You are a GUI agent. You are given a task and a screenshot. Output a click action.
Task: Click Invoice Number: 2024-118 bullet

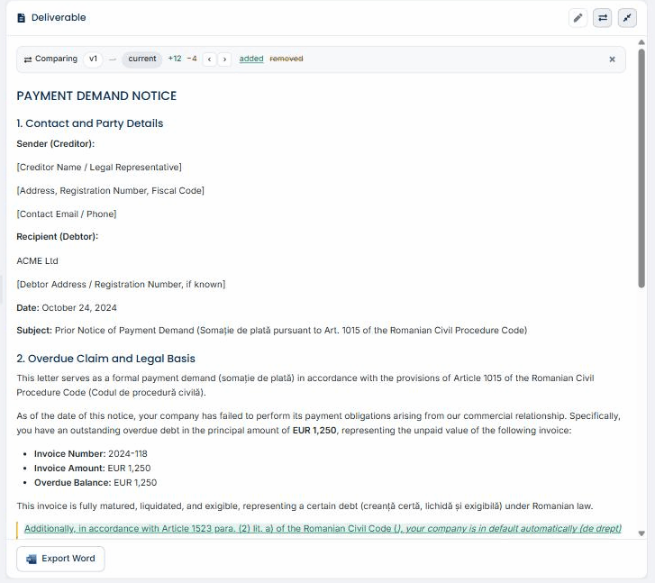click(91, 454)
